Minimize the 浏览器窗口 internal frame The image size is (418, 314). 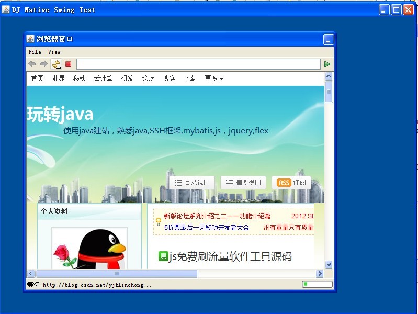329,39
